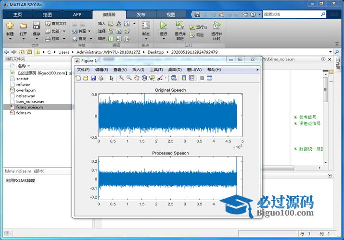Click the Find Files button
344x240 pixels.
[56, 24]
